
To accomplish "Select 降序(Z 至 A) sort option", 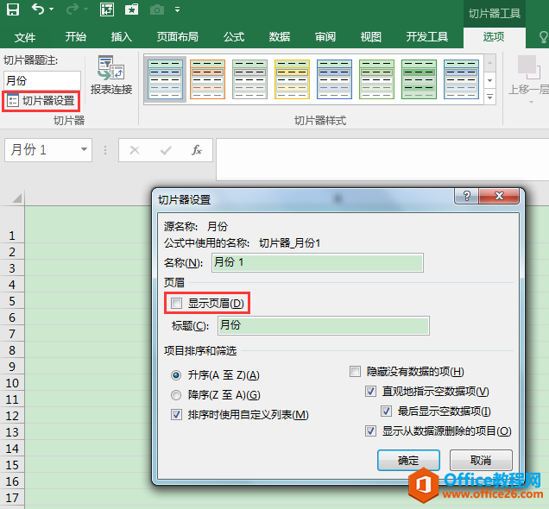I will (x=176, y=395).
